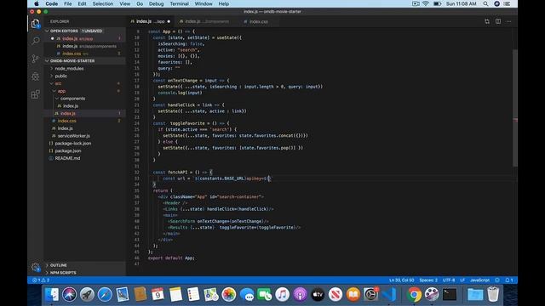Click the unsaved dot on index.js tab
The height and width of the screenshot is (306, 545).
[169, 21]
